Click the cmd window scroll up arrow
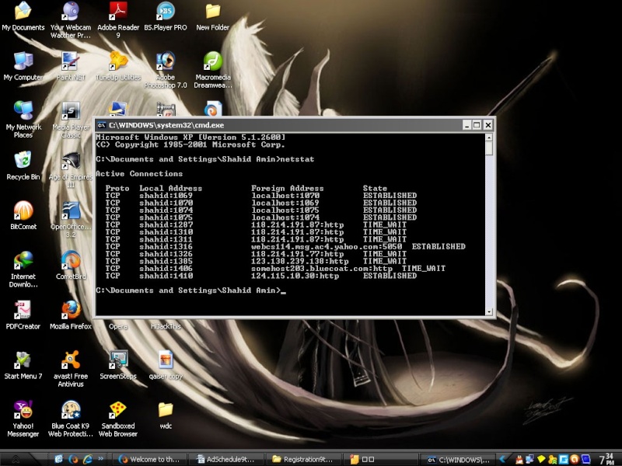Image resolution: width=622 pixels, height=466 pixels. coord(489,137)
